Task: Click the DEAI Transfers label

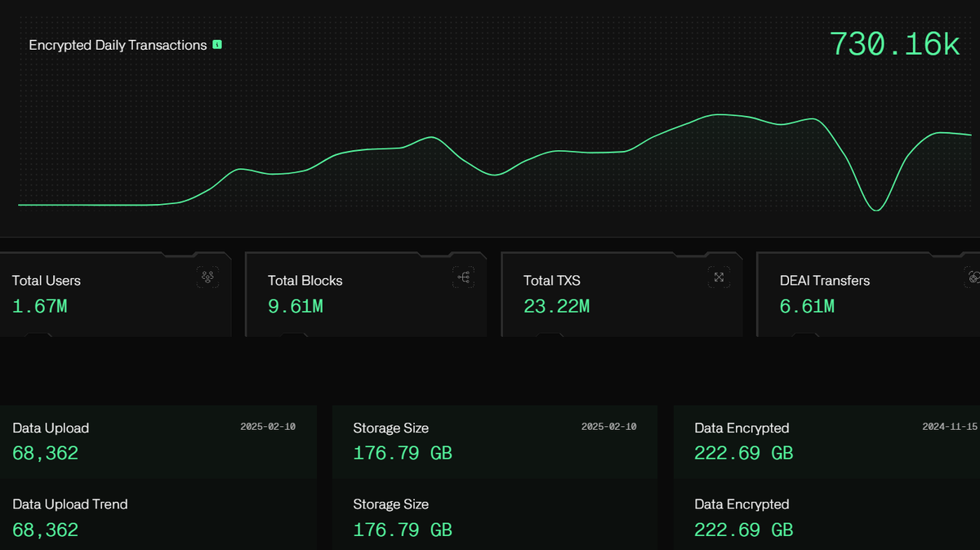Action: coord(825,281)
